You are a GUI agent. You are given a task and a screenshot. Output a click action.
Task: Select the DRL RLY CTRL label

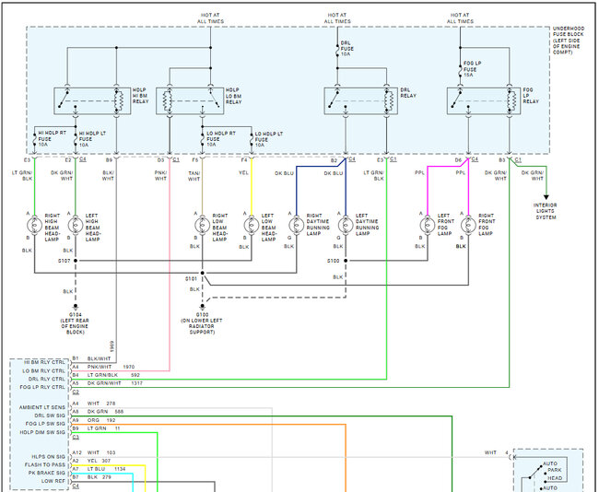pyautogui.click(x=47, y=379)
